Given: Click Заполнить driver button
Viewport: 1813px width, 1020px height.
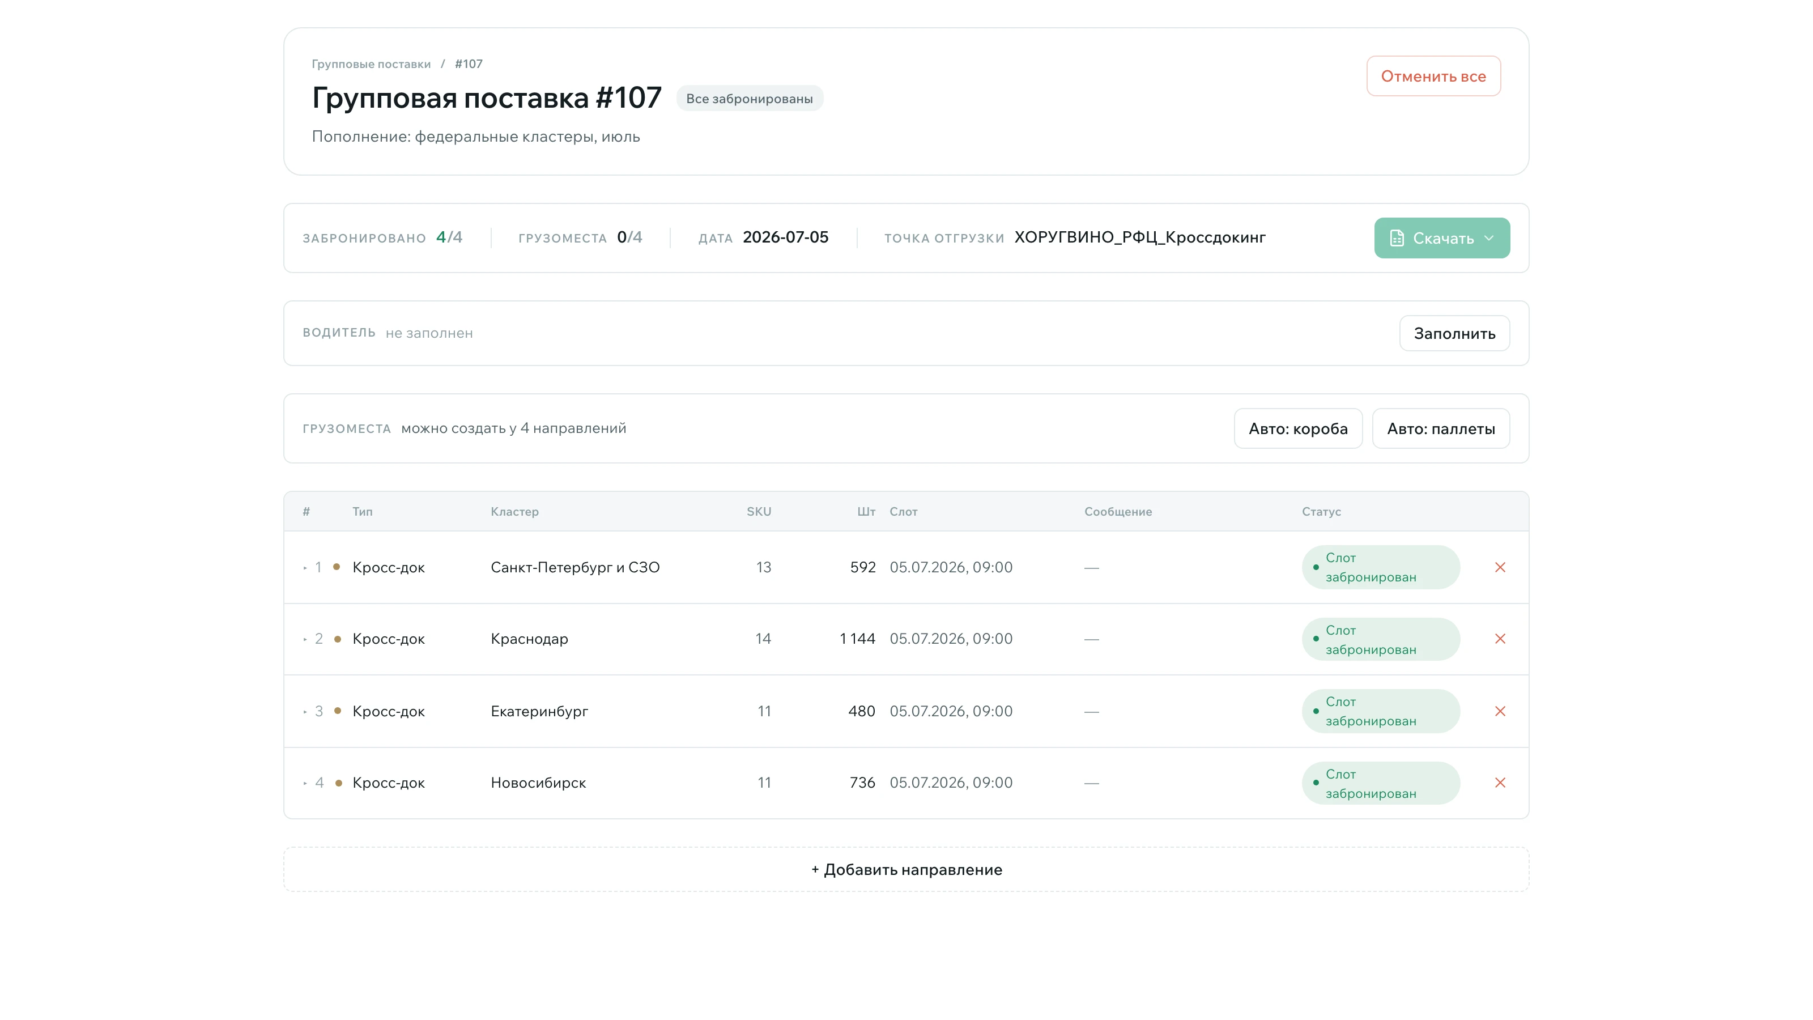Looking at the screenshot, I should click(x=1454, y=333).
